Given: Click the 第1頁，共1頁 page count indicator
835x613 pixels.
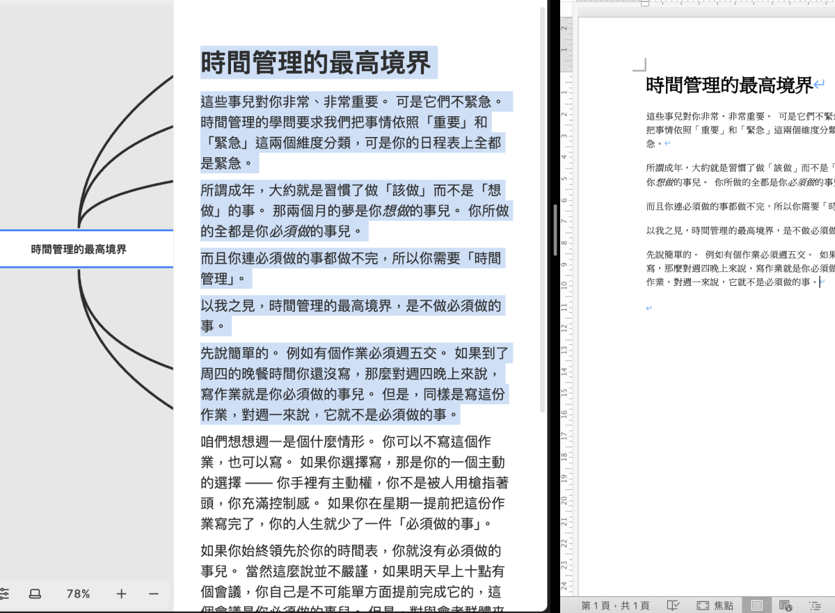Looking at the screenshot, I should (x=615, y=605).
